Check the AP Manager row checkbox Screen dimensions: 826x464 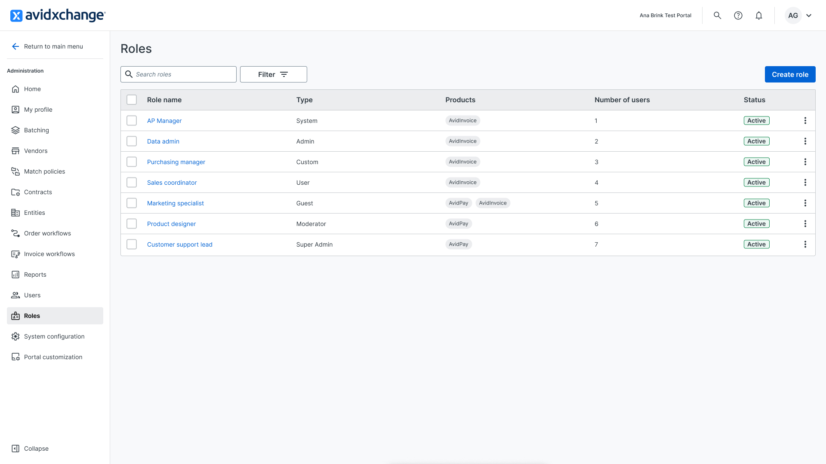[132, 121]
